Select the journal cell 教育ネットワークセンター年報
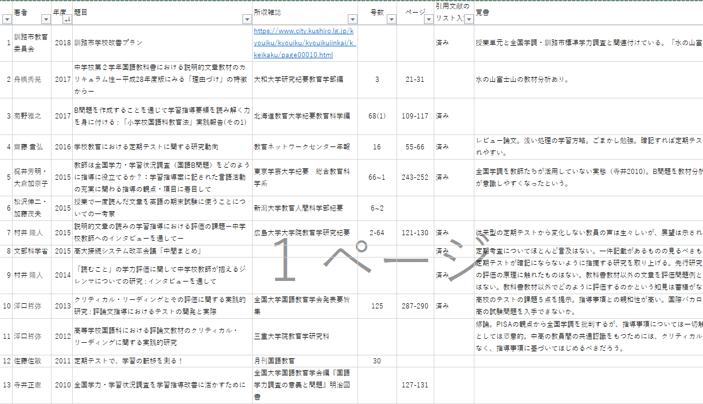 point(305,147)
